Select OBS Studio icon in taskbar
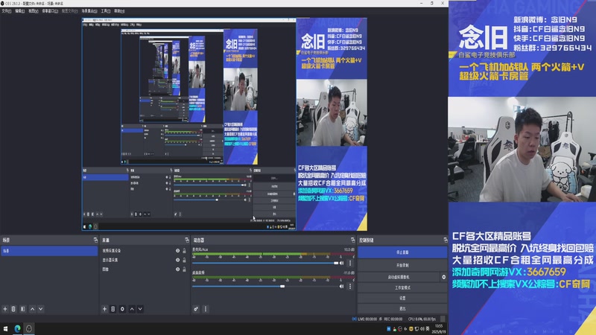The height and width of the screenshot is (335, 596). click(29, 328)
